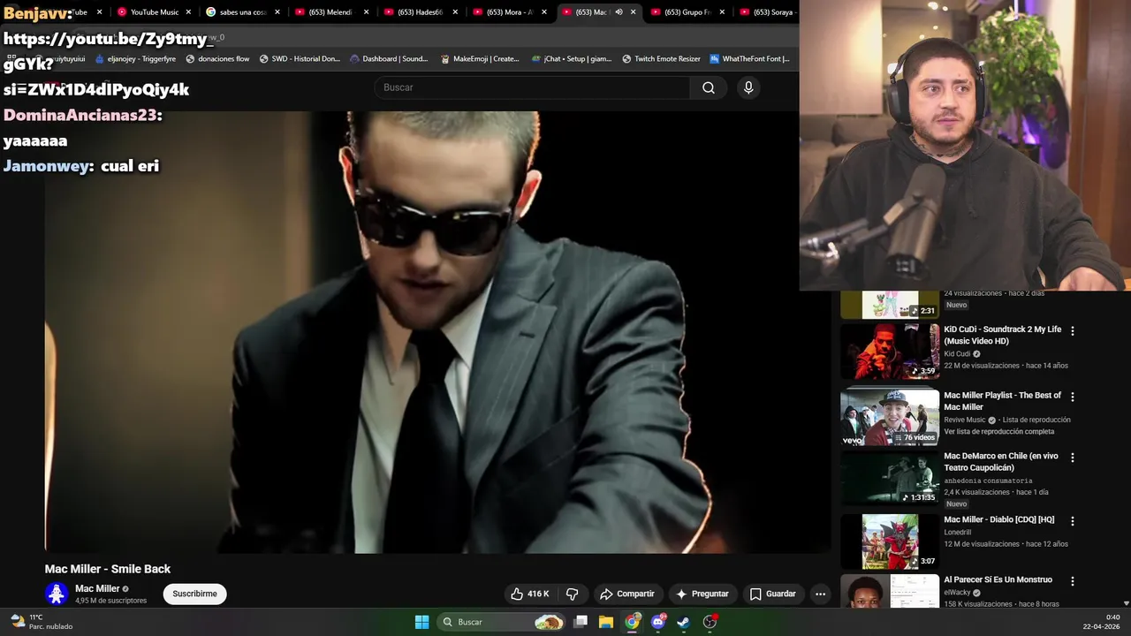The height and width of the screenshot is (636, 1131).
Task: Open options menu for Mac Miller Playlist
Action: (1073, 397)
